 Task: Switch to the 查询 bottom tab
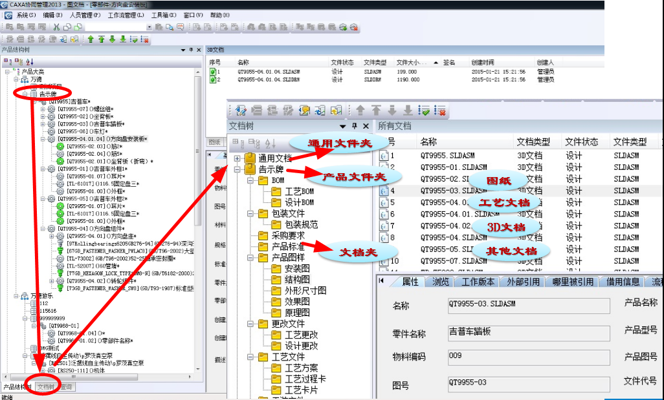[66, 387]
